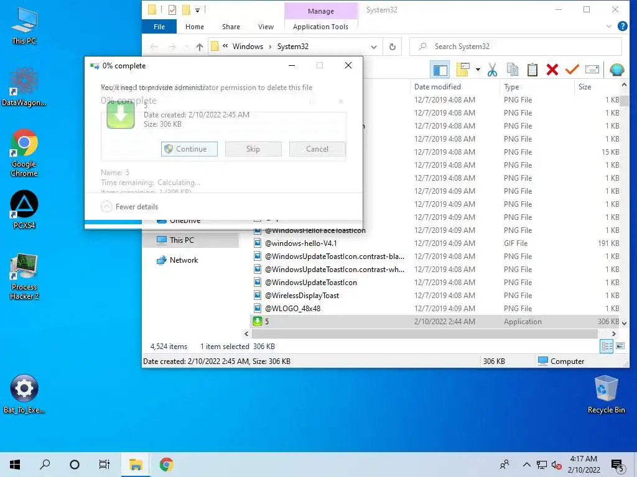Image resolution: width=637 pixels, height=477 pixels.
Task: Switch to Large icons view in status bar
Action: pos(620,346)
